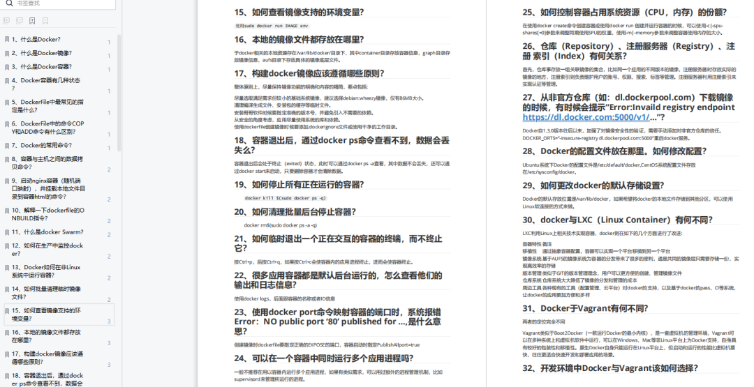Select bookmark 8、容器与主机之间的数据拷贝命令?
This screenshot has width=754, height=387.
[x=47, y=162]
